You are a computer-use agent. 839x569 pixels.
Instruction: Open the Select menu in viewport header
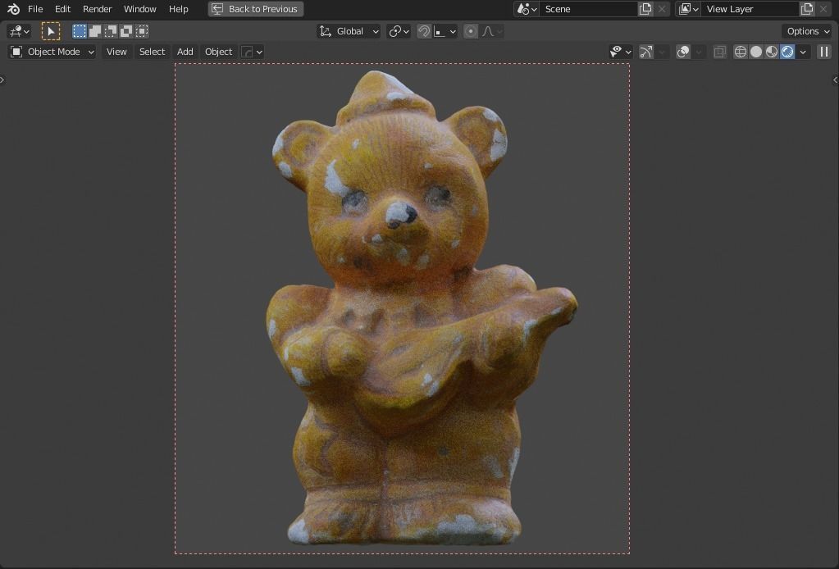(152, 52)
